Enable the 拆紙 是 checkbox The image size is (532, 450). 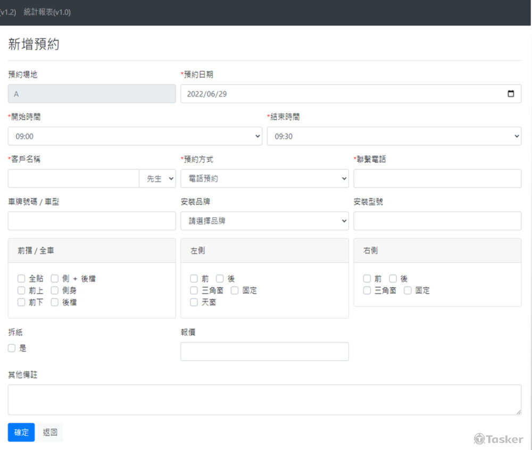12,348
